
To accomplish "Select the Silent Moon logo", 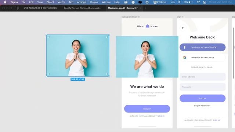I will pos(147,26).
